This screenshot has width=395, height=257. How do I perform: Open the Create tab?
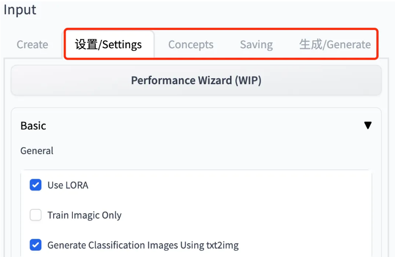(32, 44)
